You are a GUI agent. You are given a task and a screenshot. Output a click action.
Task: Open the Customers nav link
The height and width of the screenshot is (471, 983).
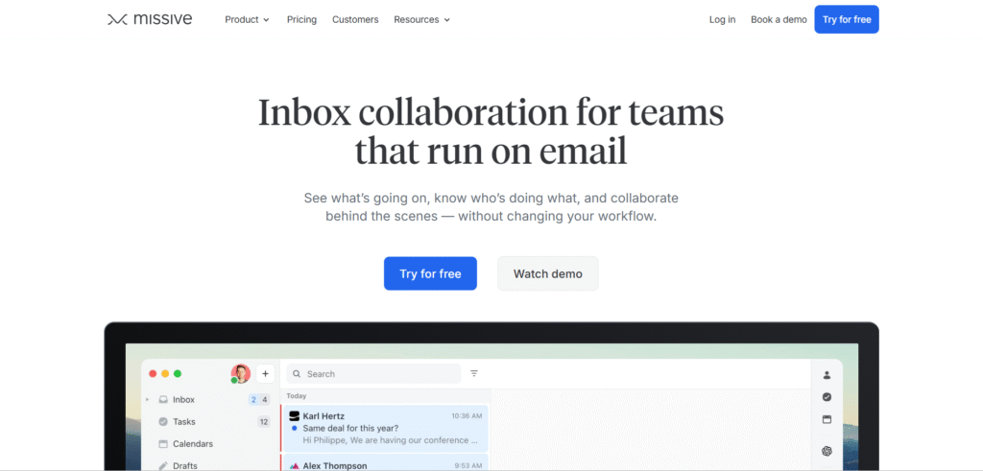355,19
